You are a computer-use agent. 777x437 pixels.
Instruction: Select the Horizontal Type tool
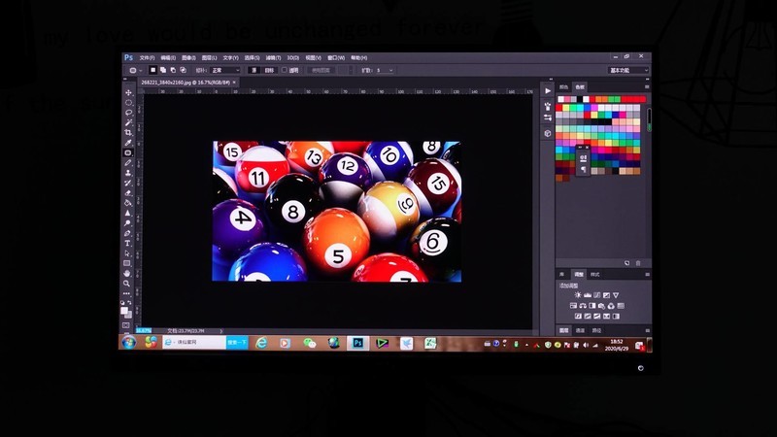128,243
